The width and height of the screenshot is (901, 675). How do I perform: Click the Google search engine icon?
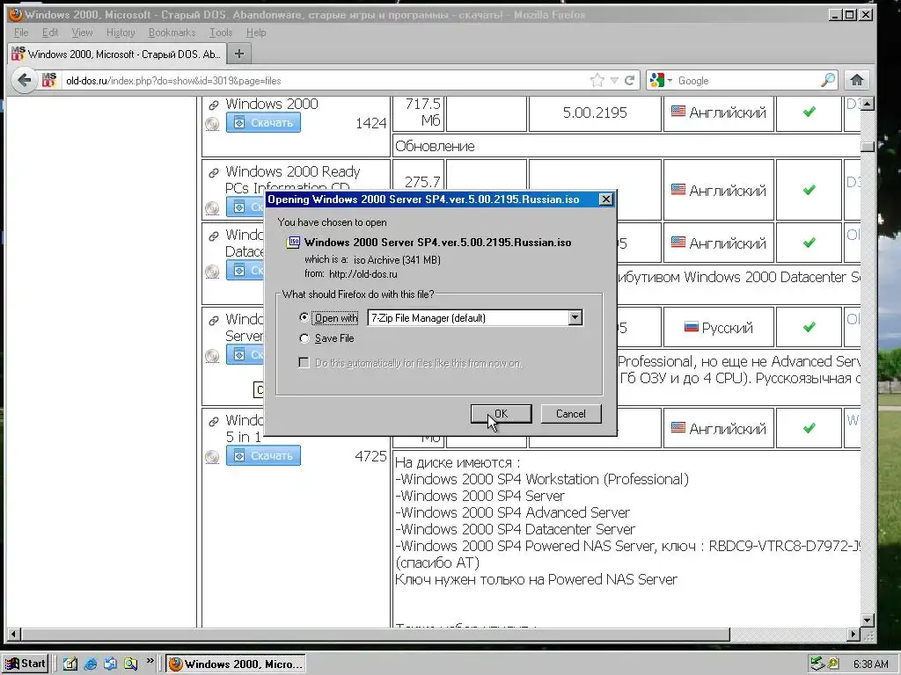(x=656, y=80)
